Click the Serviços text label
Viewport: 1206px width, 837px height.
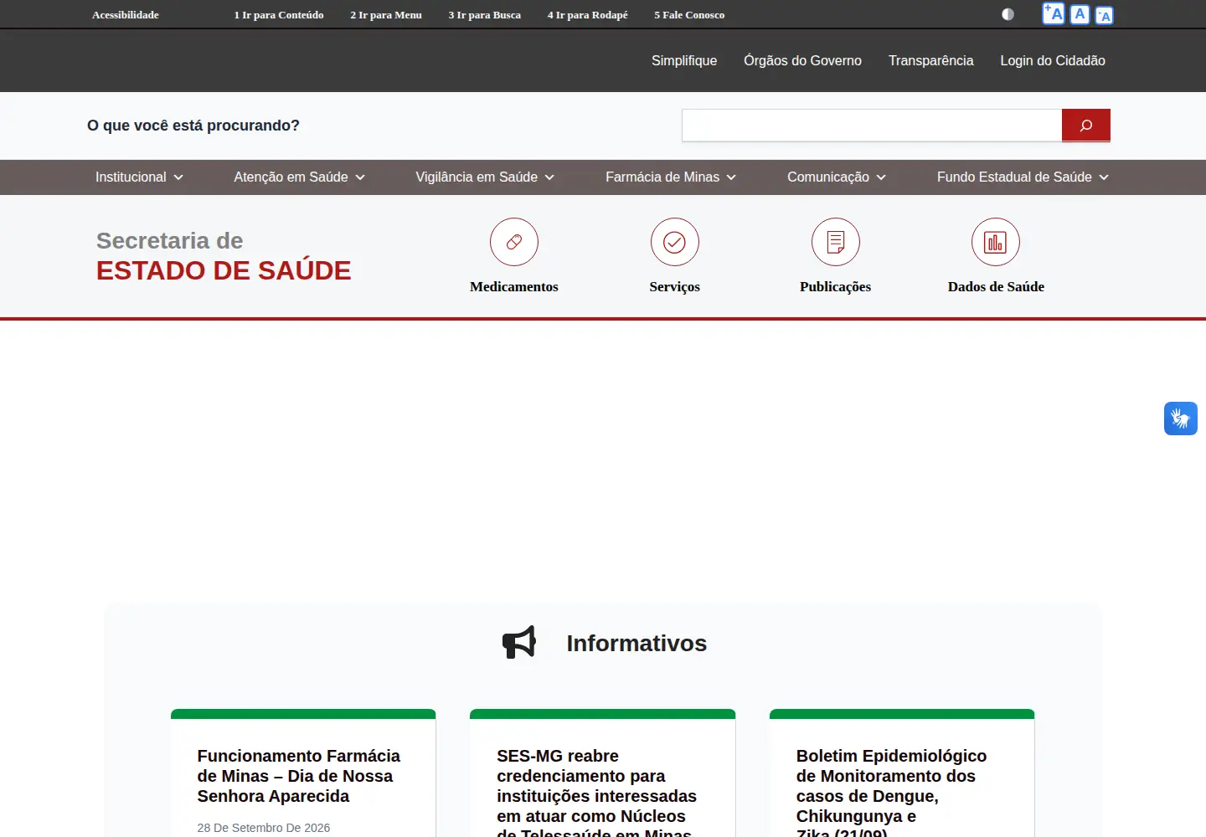click(675, 286)
